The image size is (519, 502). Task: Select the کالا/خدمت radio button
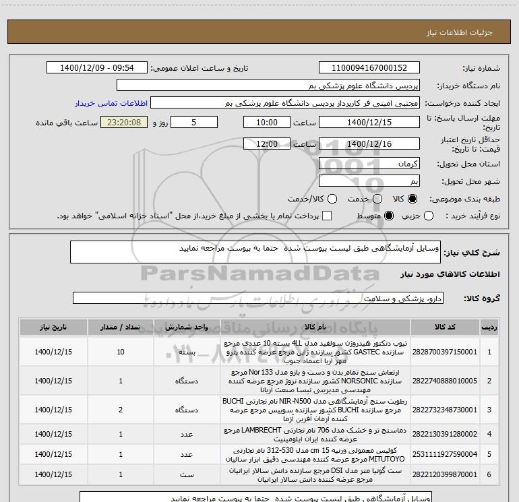[x=332, y=199]
